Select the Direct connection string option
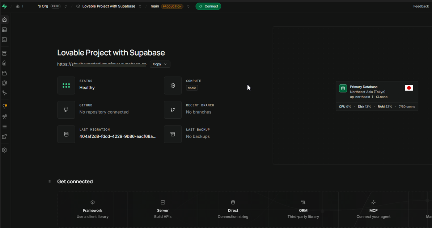The height and width of the screenshot is (228, 432). point(233,210)
